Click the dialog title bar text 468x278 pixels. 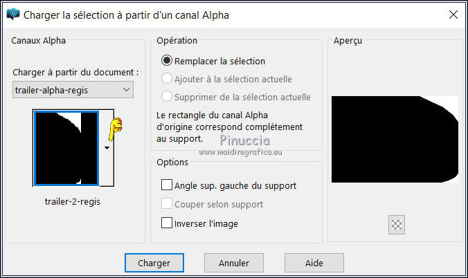click(126, 14)
